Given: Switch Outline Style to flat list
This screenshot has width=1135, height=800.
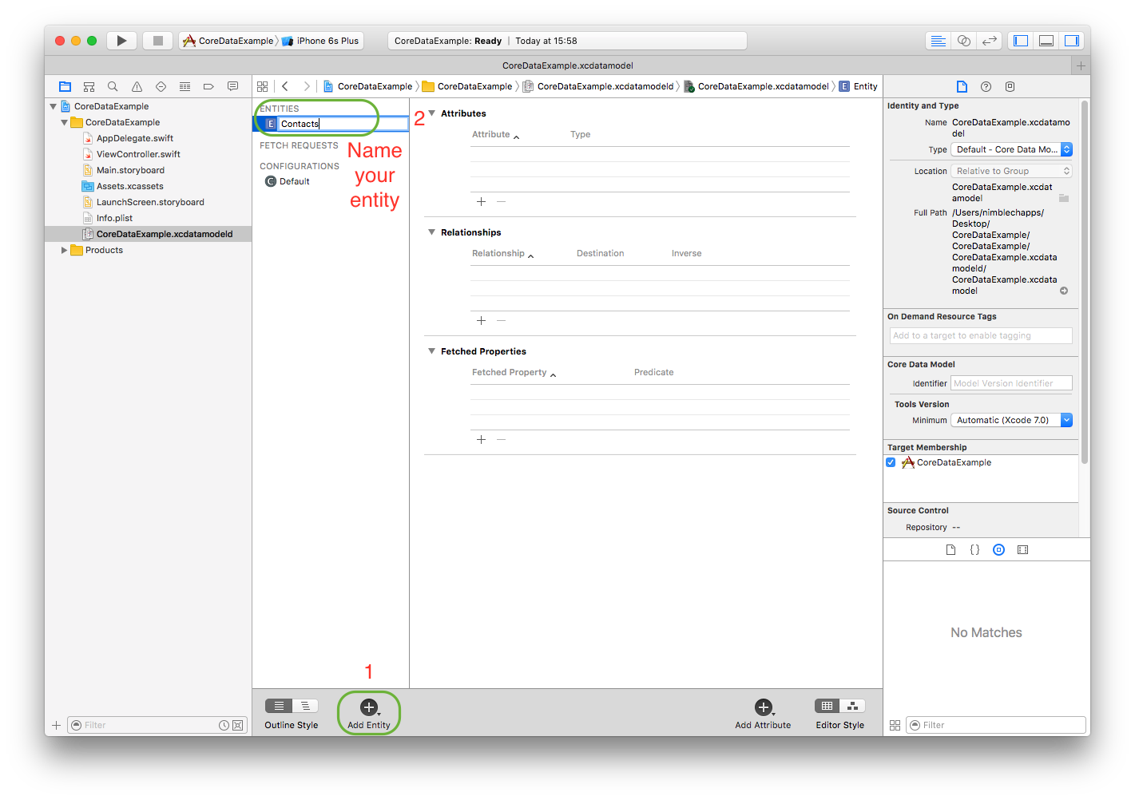Looking at the screenshot, I should click(279, 706).
